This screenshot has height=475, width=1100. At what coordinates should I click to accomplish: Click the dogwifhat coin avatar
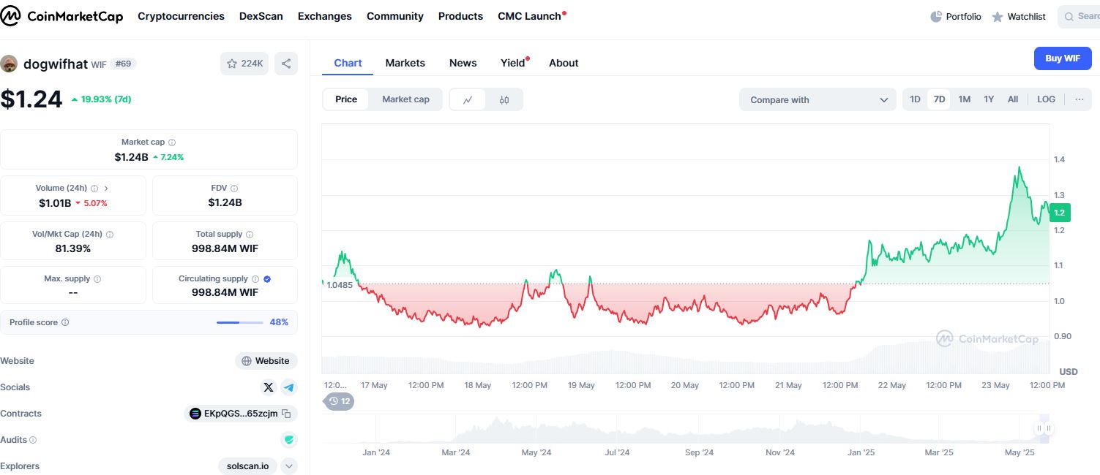(x=9, y=64)
